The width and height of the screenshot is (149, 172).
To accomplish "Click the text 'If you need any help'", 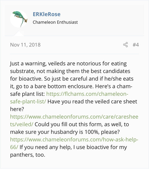I will (46, 147).
